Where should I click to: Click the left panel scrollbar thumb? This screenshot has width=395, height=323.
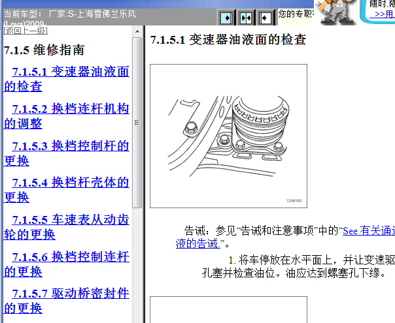[x=137, y=123]
